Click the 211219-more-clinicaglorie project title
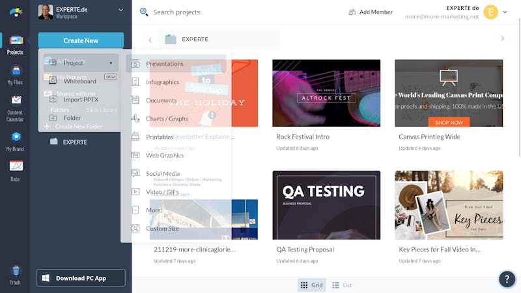Screen dimensions: 521x293 click(x=194, y=249)
